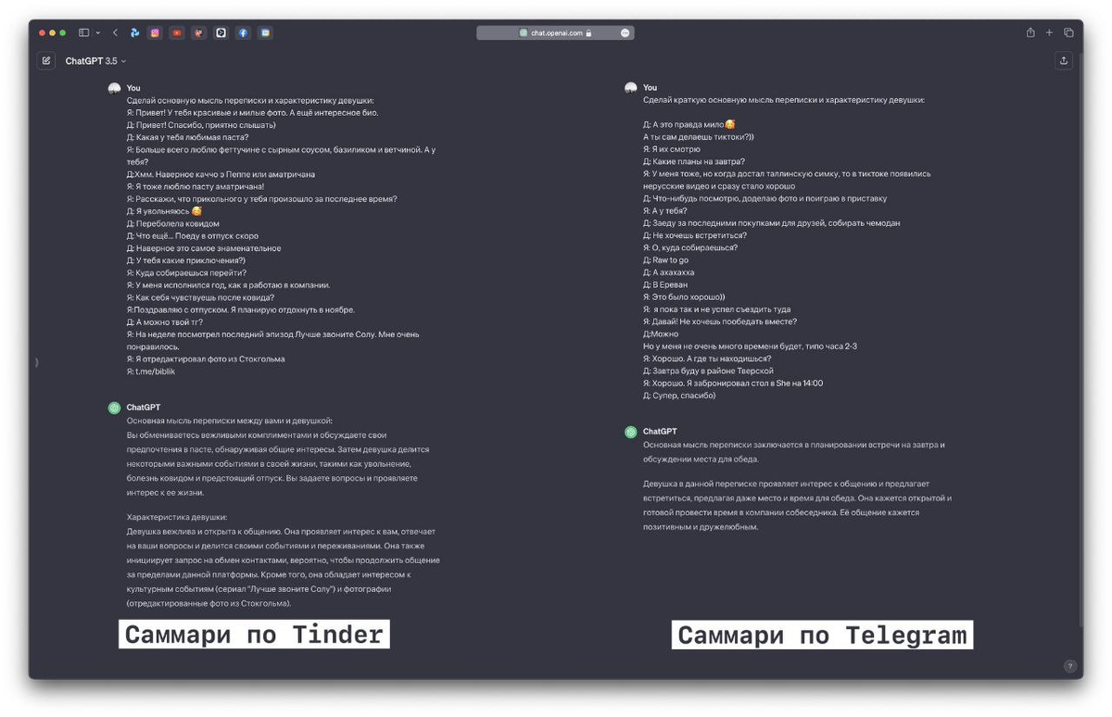Click the left 'ChatGPT' sender name
The image size is (1112, 717).
(x=144, y=408)
